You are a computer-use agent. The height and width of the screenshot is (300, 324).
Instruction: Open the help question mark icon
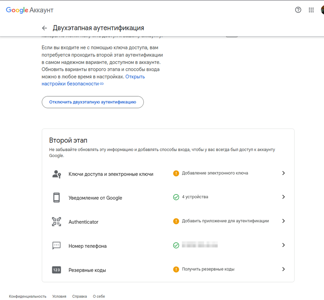(298, 10)
